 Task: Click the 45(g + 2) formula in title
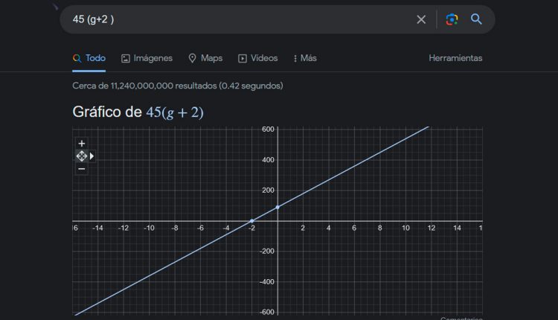175,112
